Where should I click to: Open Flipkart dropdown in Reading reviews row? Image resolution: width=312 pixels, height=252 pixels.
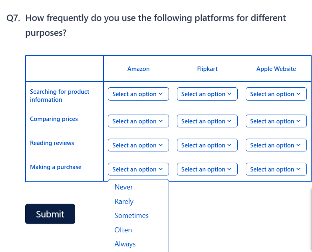[x=207, y=145]
